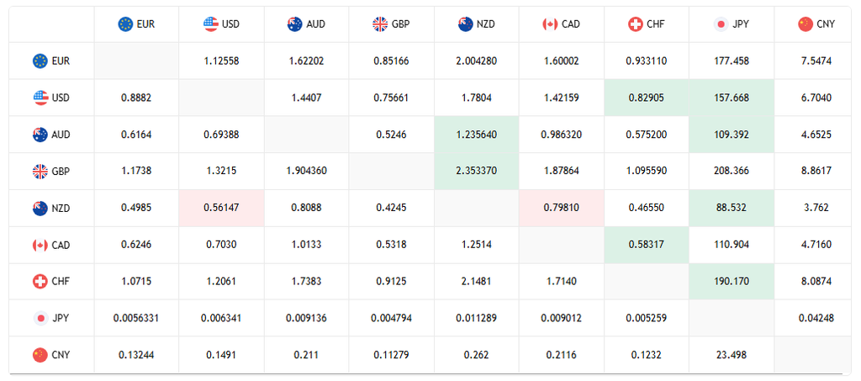The width and height of the screenshot is (861, 381).
Task: Click the JPY/USD rate 0.006341
Action: 221,318
